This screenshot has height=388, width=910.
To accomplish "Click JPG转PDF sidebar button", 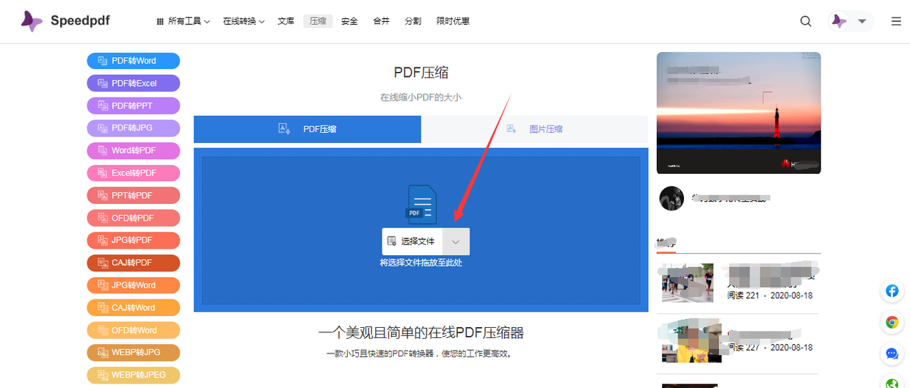I will (x=134, y=241).
